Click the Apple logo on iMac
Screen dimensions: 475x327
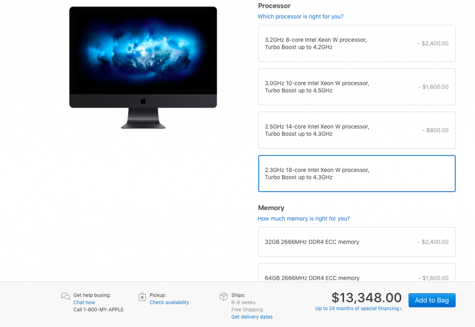(x=143, y=101)
